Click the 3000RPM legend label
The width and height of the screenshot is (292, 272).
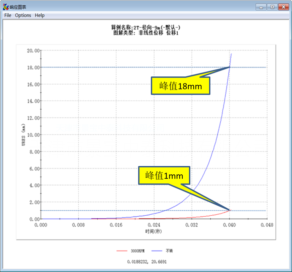coord(138,251)
